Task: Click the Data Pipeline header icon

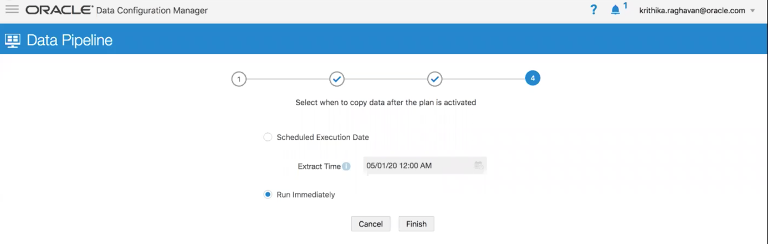Action: 12,40
